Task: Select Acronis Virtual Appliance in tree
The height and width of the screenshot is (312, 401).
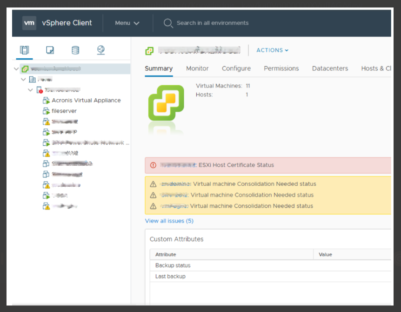Action: pos(86,100)
